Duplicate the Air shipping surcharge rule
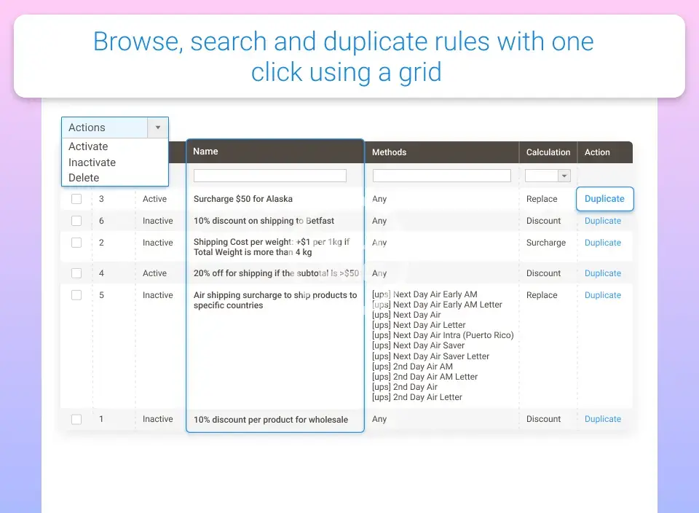The image size is (699, 513). click(603, 295)
